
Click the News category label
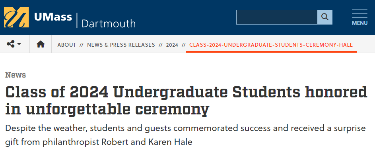(x=16, y=75)
